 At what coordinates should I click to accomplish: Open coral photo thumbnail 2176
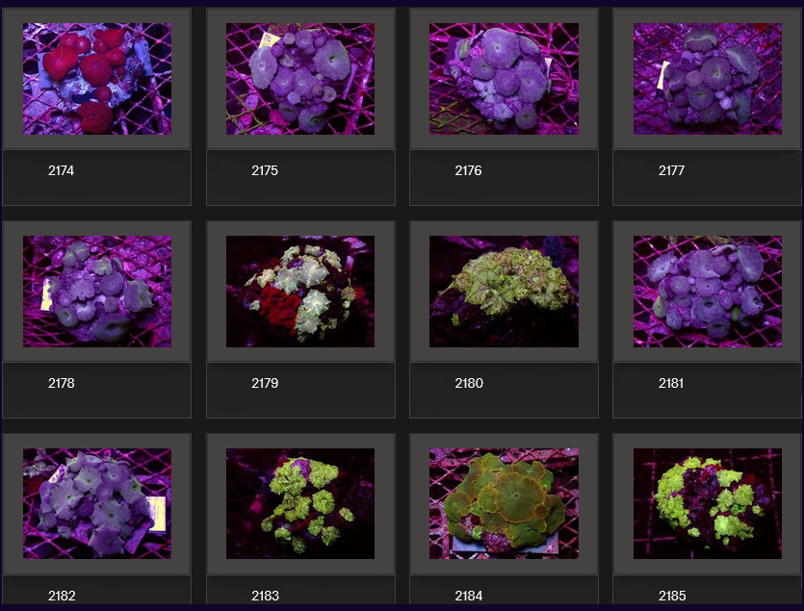coord(504,79)
